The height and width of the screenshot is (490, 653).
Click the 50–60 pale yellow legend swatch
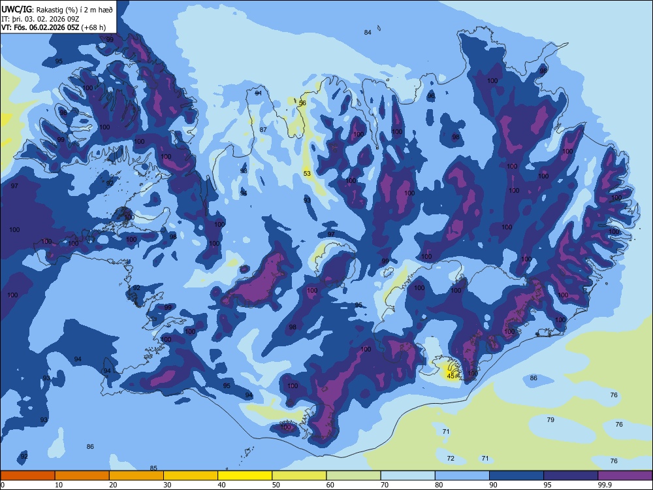pyautogui.click(x=300, y=476)
